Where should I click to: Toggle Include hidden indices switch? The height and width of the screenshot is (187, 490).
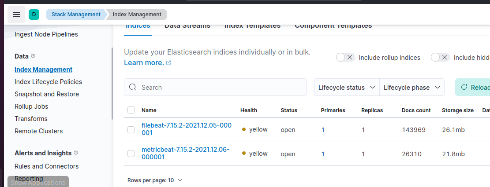440,57
